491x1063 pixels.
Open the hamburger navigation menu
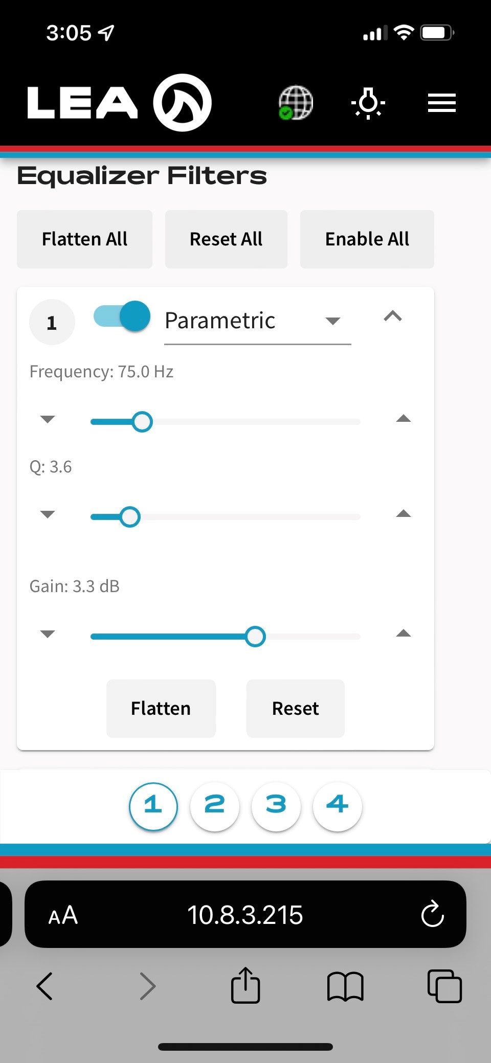click(x=441, y=102)
